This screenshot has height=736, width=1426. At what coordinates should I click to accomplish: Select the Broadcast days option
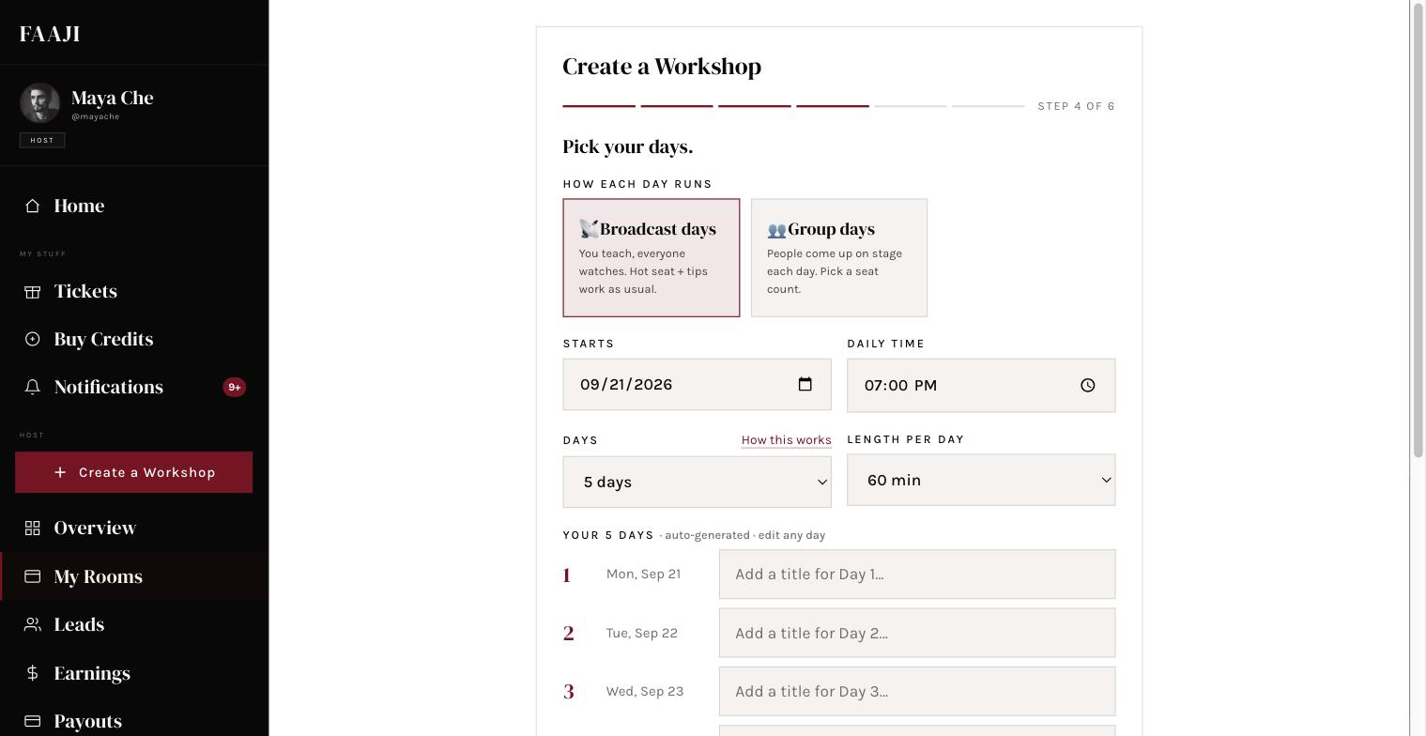[x=652, y=257]
